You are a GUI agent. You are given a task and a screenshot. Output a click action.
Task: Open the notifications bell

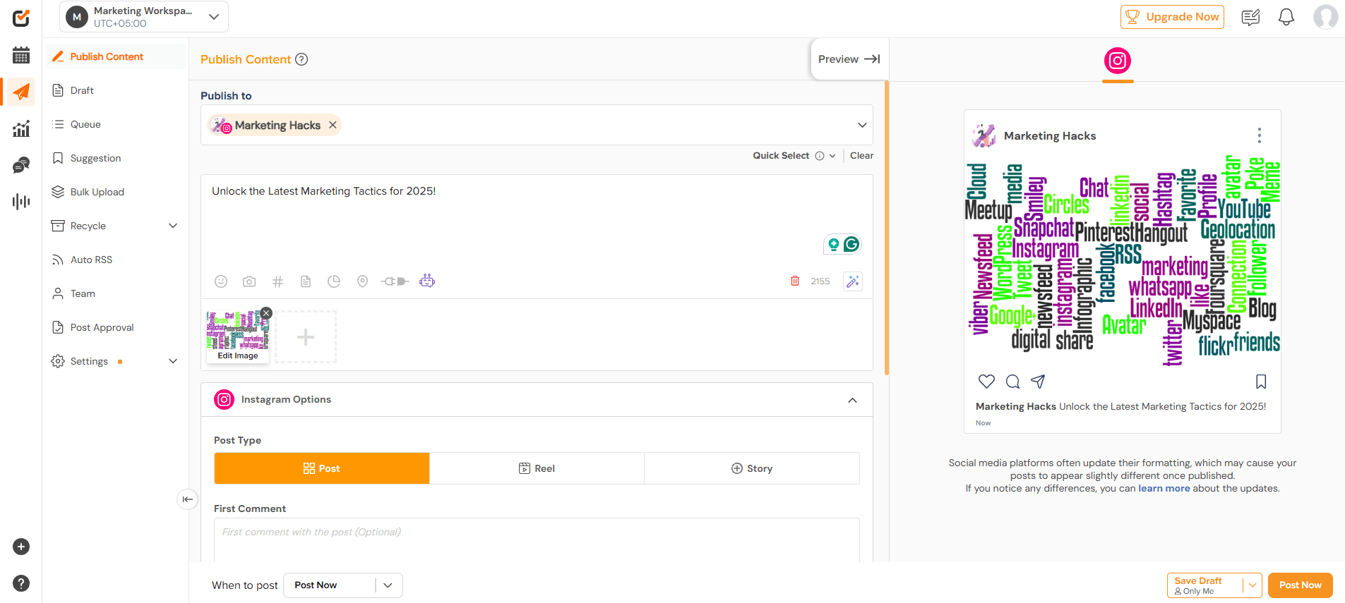[1286, 17]
